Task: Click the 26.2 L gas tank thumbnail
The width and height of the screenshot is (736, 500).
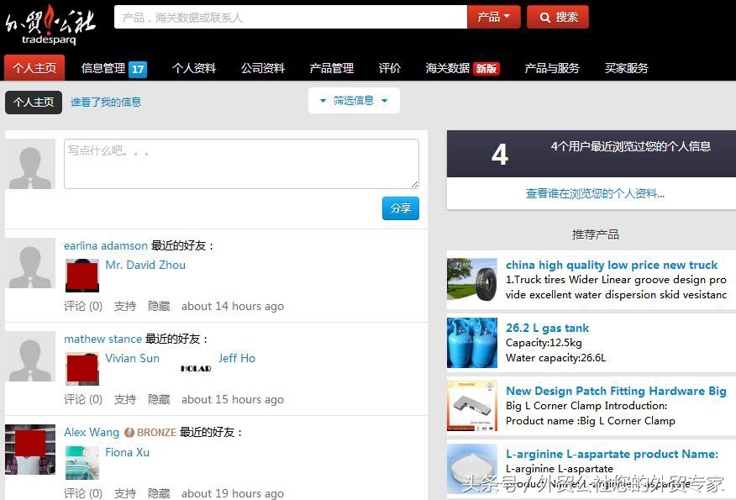Action: (471, 342)
